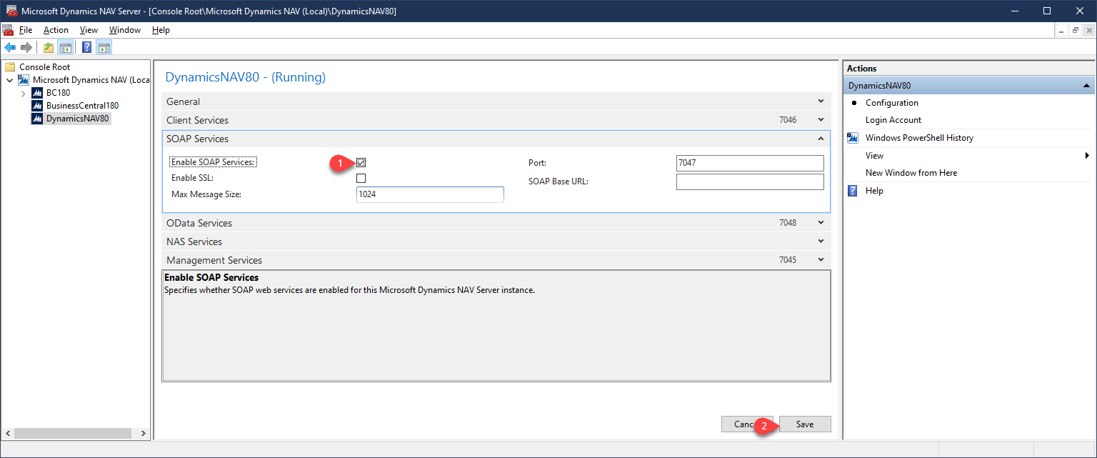The image size is (1097, 458).
Task: Click the blue Help question mark toolbar icon
Action: tap(86, 48)
